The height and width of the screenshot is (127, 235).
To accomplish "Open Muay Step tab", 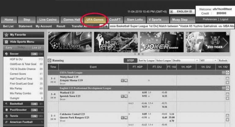I will 182,20.
